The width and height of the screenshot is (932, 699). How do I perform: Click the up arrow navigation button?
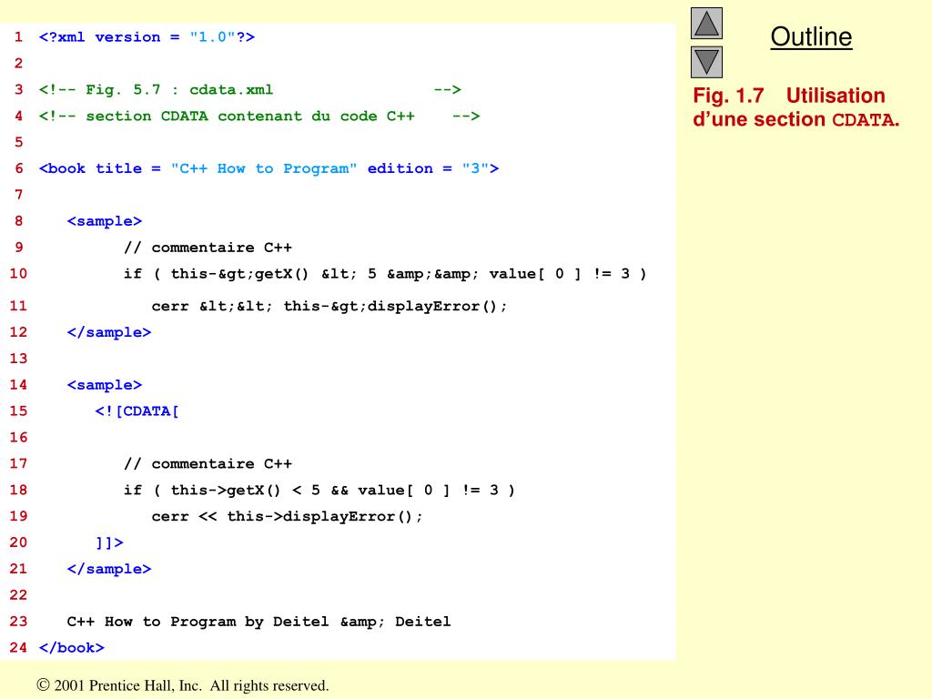pyautogui.click(x=706, y=23)
